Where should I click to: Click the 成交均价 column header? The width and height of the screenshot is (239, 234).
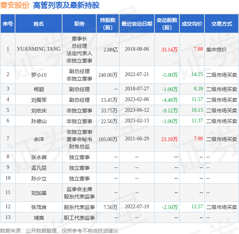[x=192, y=24]
